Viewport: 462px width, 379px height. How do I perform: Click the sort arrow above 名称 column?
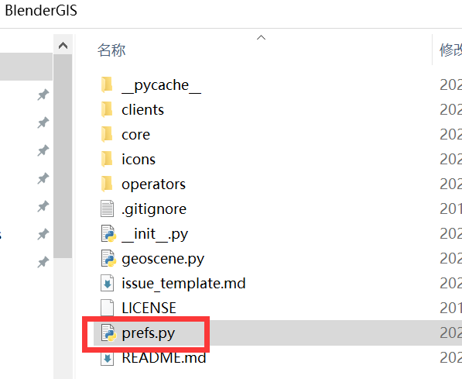click(x=261, y=37)
